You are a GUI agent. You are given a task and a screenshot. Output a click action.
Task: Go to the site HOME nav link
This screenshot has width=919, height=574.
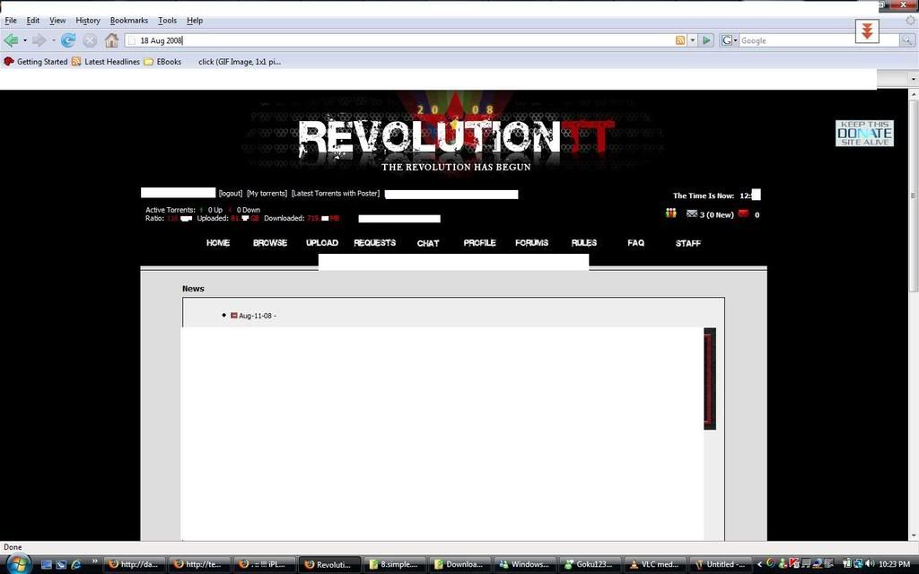218,243
